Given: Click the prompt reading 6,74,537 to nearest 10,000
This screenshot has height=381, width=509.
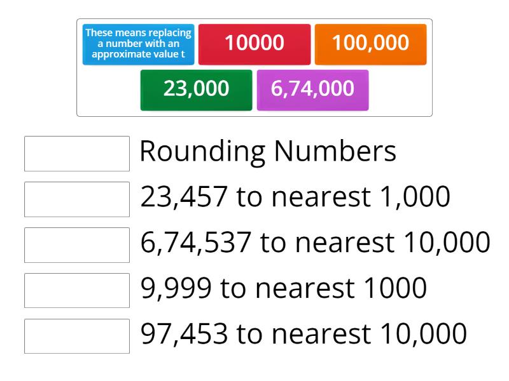Looking at the screenshot, I should point(312,244).
